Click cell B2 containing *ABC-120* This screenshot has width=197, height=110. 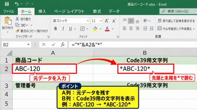tap(146, 69)
